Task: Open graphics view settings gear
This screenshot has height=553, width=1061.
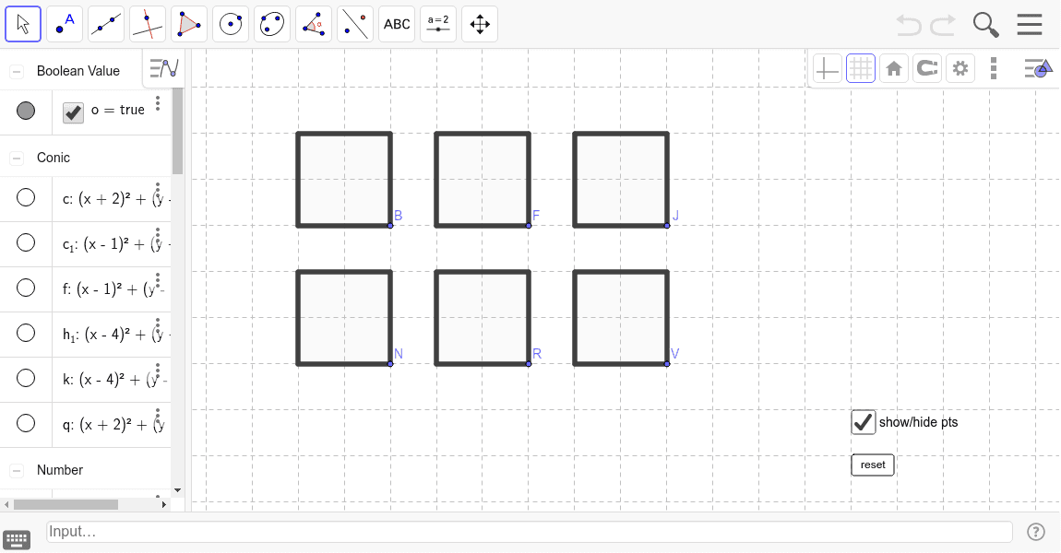Action: coord(960,68)
